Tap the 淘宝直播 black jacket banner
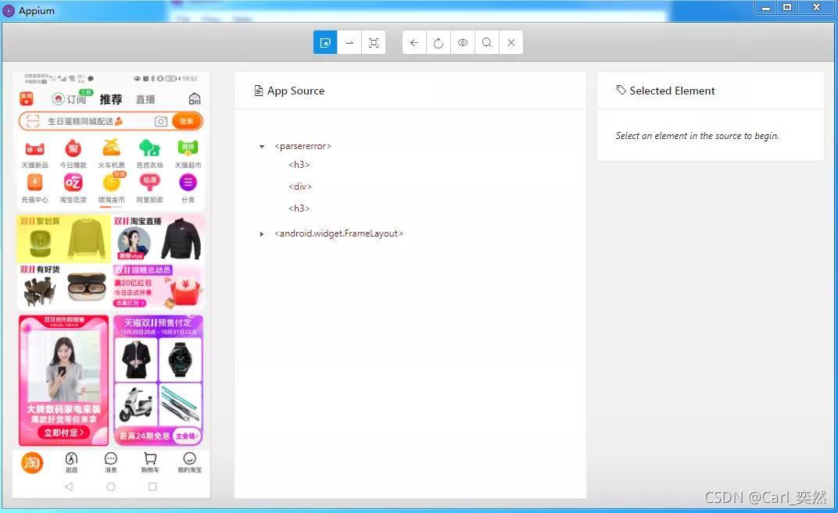Screen dimensions: 838x513 pos(158,239)
